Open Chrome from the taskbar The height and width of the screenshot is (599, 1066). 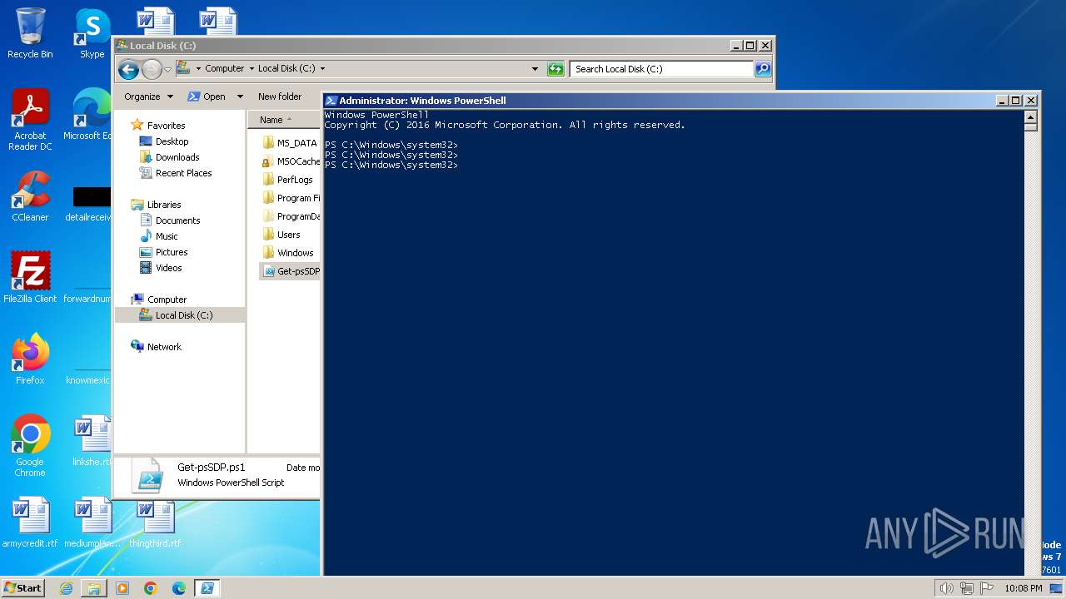tap(151, 588)
